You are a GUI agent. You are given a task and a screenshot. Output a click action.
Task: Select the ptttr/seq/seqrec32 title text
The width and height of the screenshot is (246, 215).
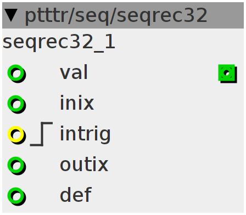pos(116,16)
